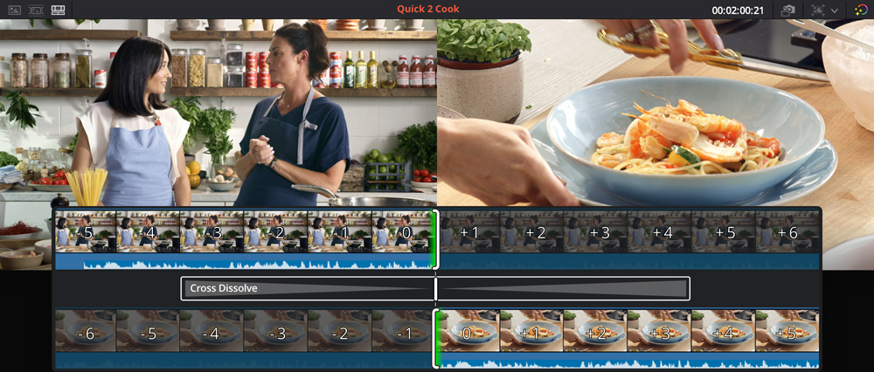Select the Cross Dissolve transition label

pyautogui.click(x=224, y=288)
